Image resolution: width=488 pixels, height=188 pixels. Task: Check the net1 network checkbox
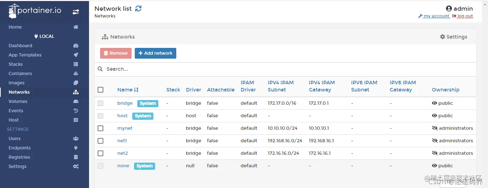click(100, 141)
